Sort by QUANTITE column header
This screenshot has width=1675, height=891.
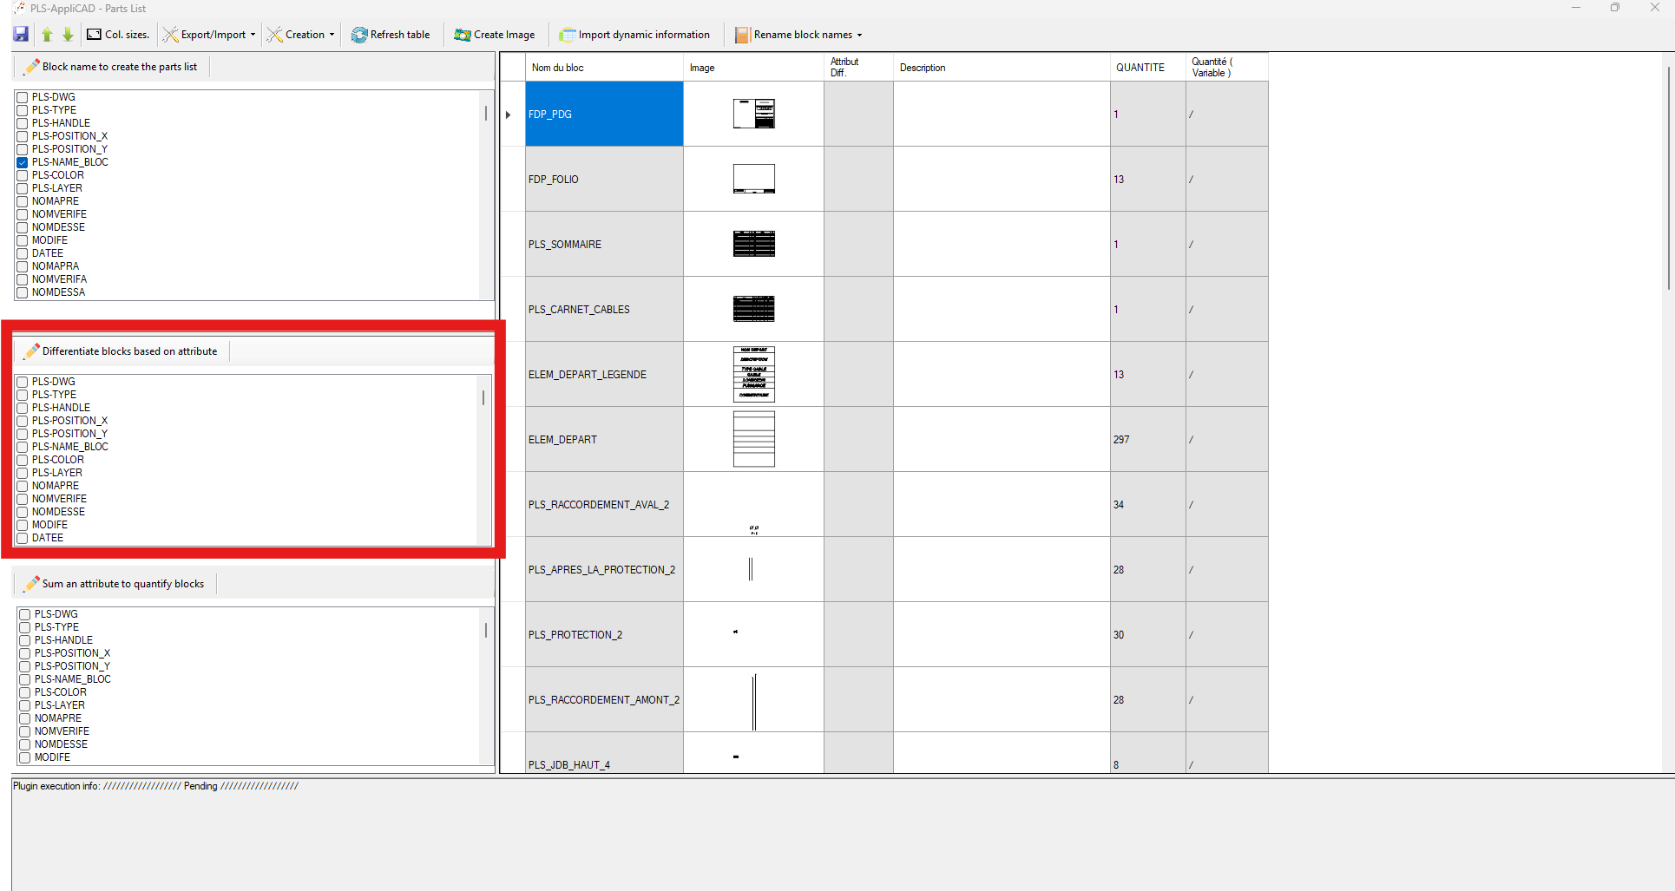pyautogui.click(x=1140, y=68)
